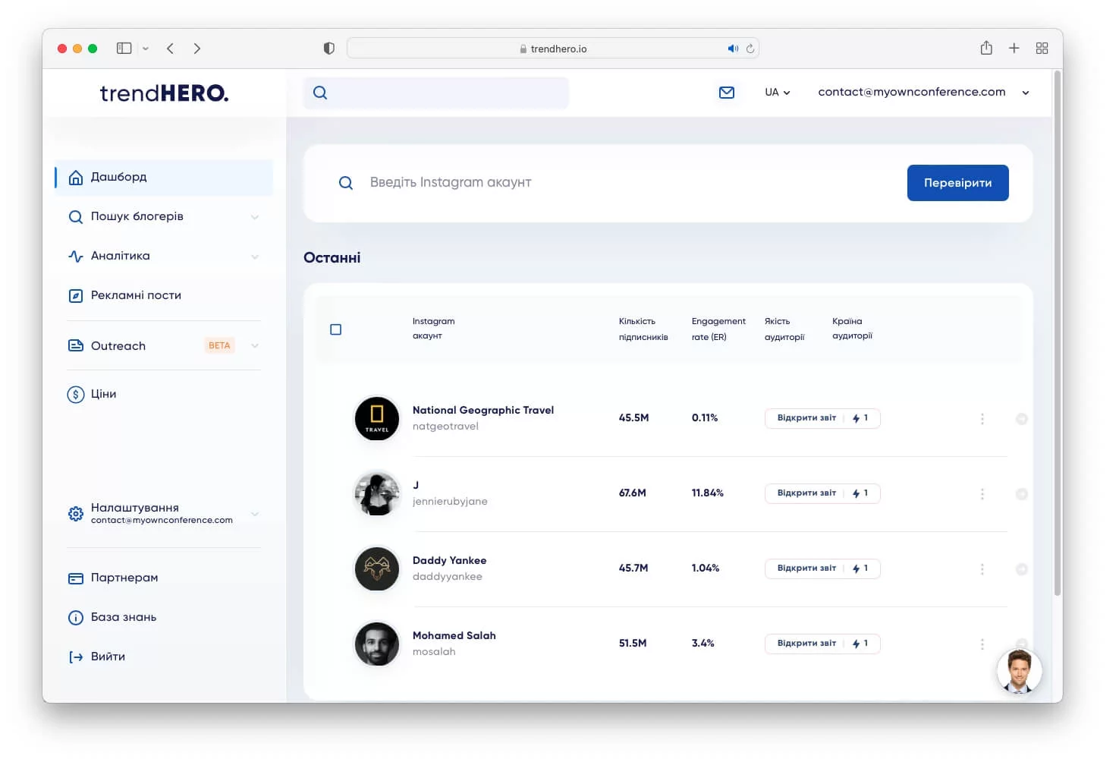
Task: Select Партнерам in the sidebar
Action: tap(124, 578)
